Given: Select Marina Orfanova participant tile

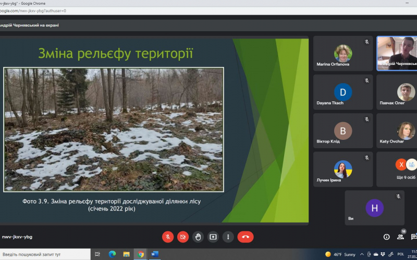Looking at the screenshot, I should (343, 54).
